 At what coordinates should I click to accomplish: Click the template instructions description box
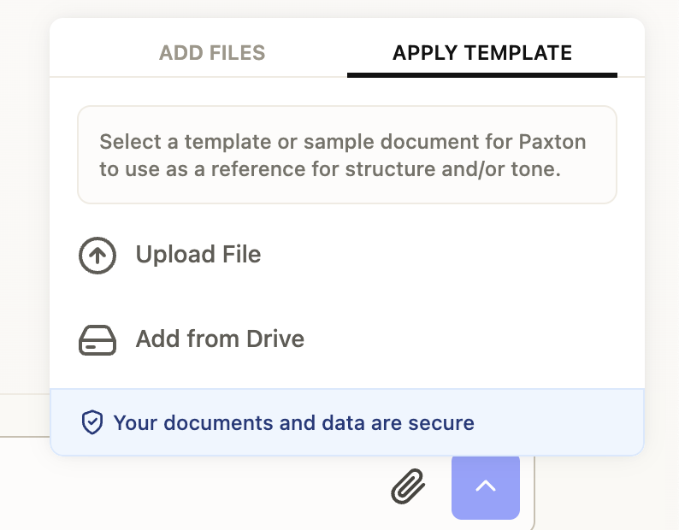[x=346, y=155]
